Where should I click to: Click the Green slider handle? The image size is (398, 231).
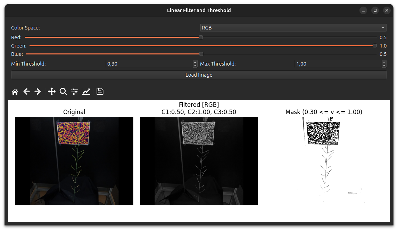(x=375, y=46)
